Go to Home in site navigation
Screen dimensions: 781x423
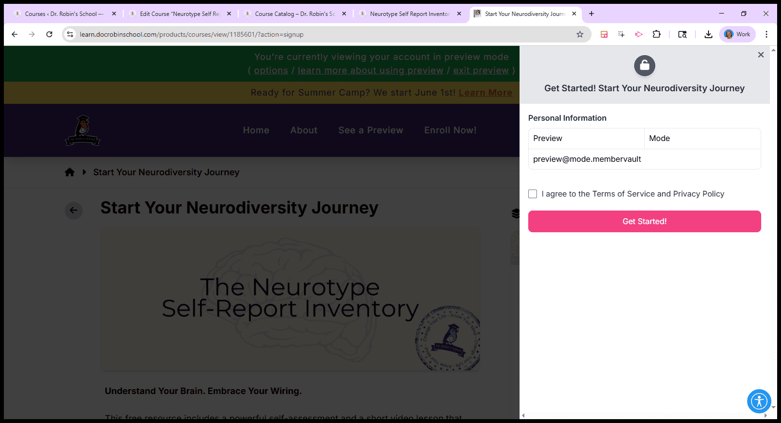(x=256, y=130)
